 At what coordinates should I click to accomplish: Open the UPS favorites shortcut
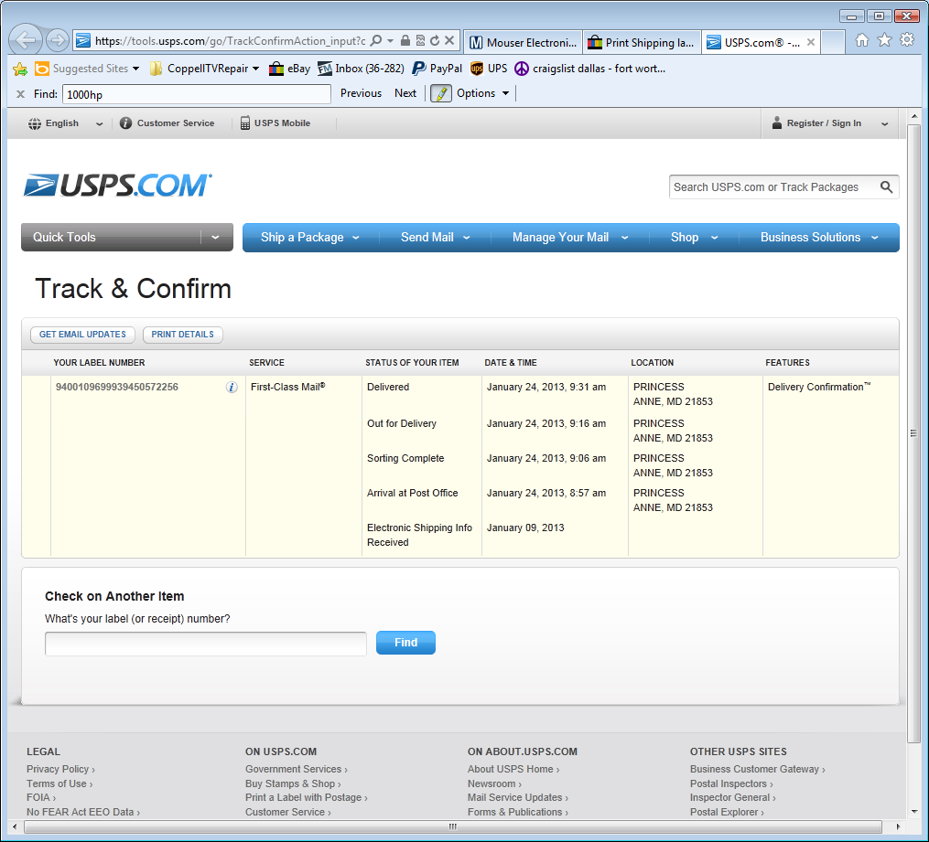click(x=489, y=69)
